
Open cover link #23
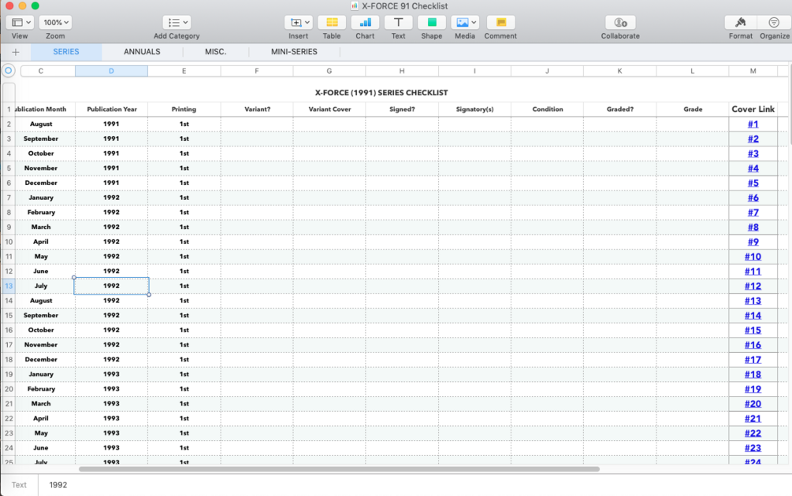coord(753,448)
